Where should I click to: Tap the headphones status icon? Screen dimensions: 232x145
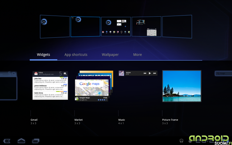pyautogui.click(x=181, y=141)
